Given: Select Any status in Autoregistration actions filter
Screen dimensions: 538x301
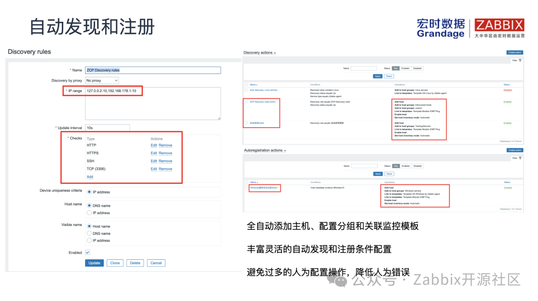Looking at the screenshot, I should pyautogui.click(x=396, y=166).
